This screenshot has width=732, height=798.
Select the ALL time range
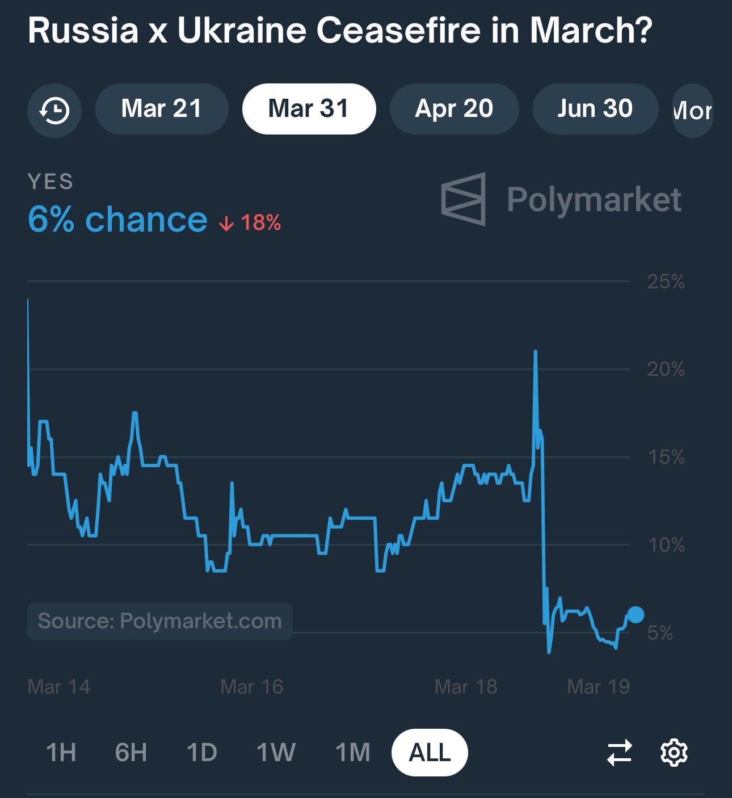430,753
